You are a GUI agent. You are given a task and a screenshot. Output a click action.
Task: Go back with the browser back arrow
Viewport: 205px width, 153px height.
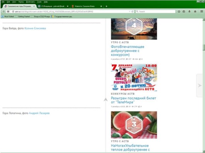tap(3, 12)
